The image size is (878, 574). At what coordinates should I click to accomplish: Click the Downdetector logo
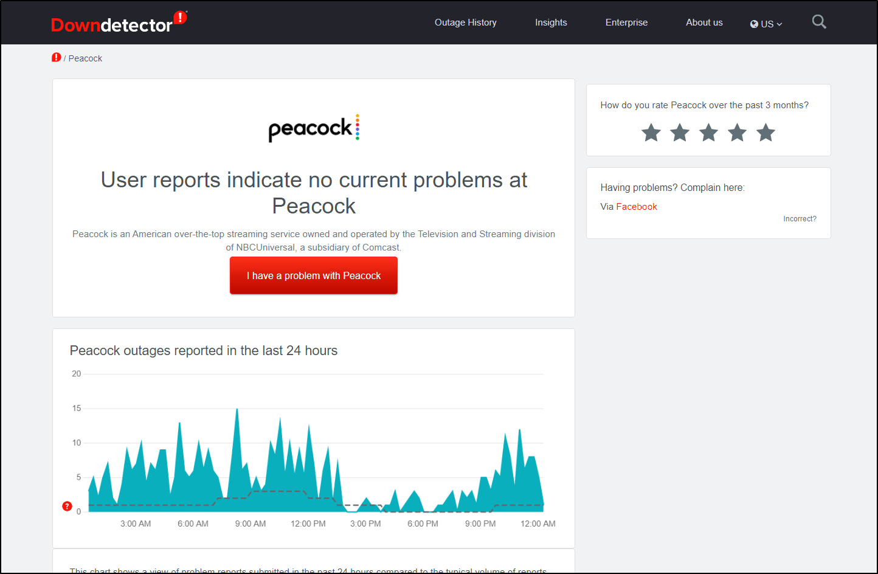(x=119, y=22)
